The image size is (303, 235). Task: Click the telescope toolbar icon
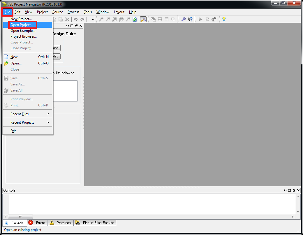pos(214,19)
